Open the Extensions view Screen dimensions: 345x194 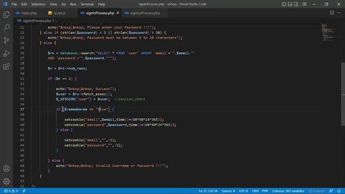pos(6,66)
